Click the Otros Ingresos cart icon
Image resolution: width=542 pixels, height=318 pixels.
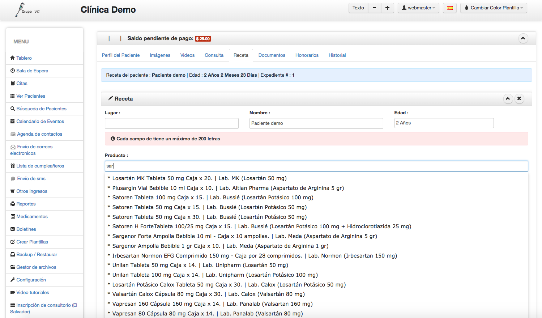pyautogui.click(x=13, y=191)
